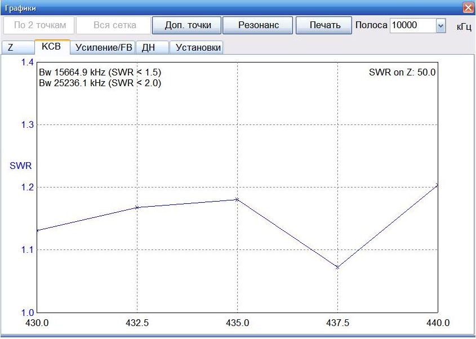Click the 'SWR' vertical axis label
This screenshot has width=476, height=339.
click(x=21, y=166)
